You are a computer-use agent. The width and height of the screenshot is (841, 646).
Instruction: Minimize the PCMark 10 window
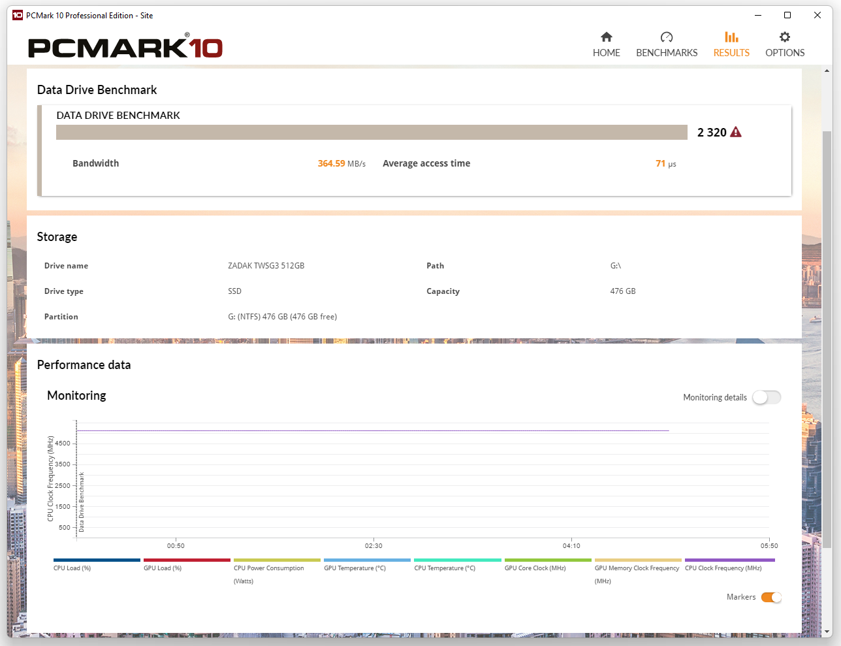(x=758, y=15)
